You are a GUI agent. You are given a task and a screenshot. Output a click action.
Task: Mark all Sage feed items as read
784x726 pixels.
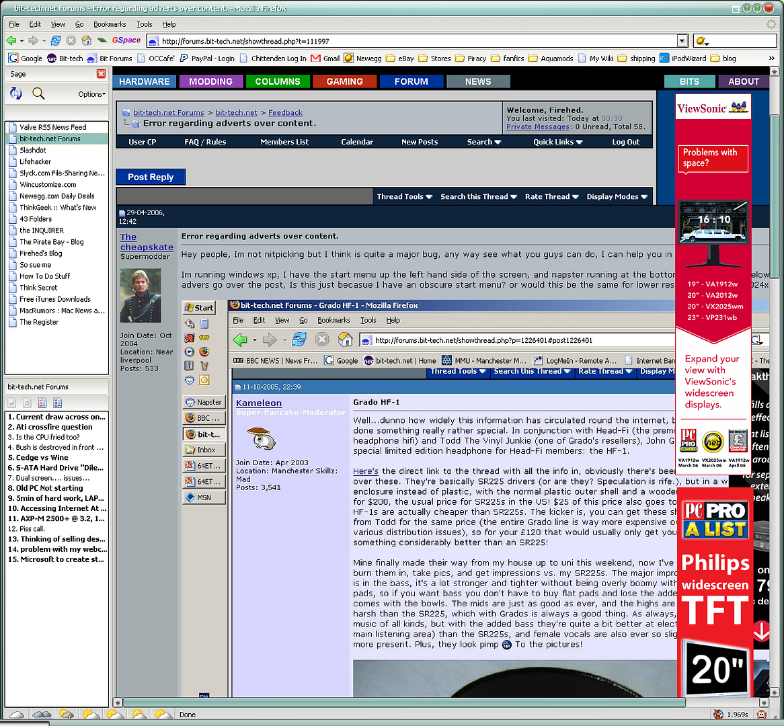click(42, 403)
